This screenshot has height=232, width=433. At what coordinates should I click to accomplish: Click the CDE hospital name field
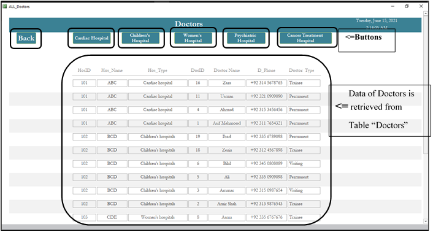112,217
